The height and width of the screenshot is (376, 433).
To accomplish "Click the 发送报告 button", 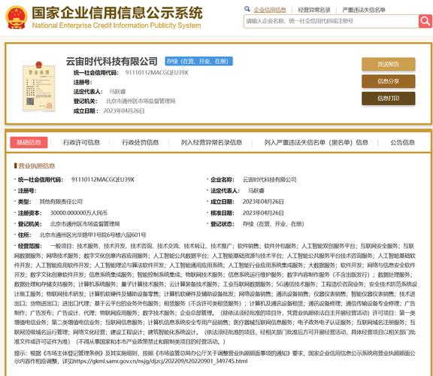I will coord(388,64).
